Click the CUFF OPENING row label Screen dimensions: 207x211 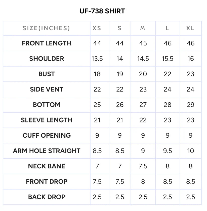(x=47, y=135)
